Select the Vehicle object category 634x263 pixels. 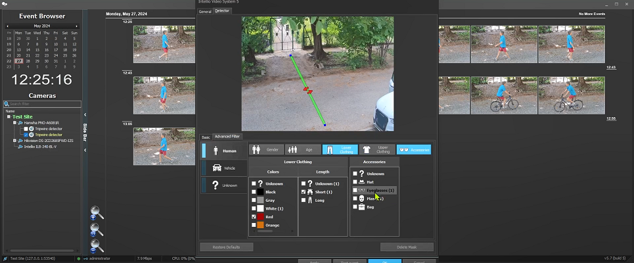tap(223, 168)
